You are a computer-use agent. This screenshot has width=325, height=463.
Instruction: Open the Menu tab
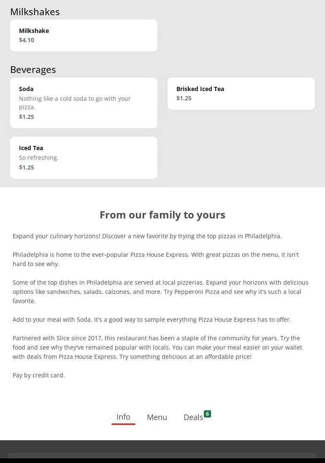tap(157, 417)
